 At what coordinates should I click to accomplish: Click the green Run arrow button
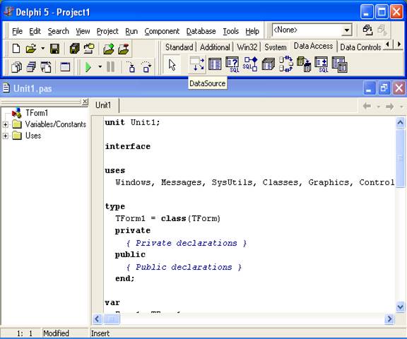coord(88,67)
